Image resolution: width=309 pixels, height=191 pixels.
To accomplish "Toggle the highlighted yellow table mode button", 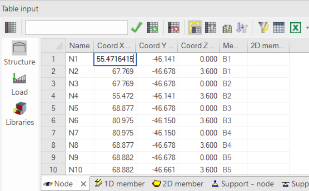I will click(195, 27).
